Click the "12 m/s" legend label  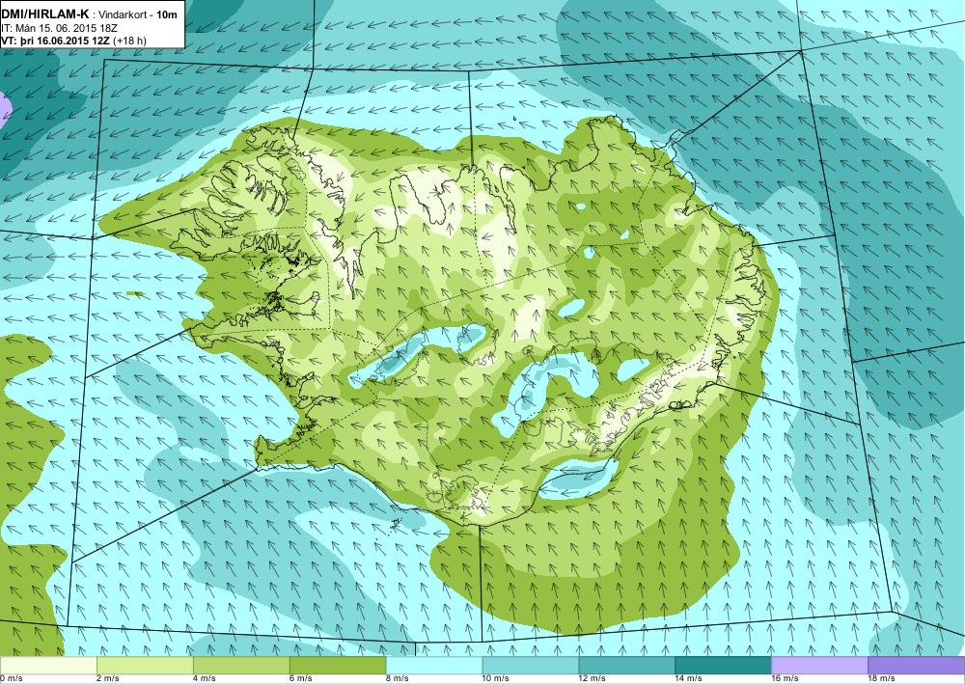[593, 678]
